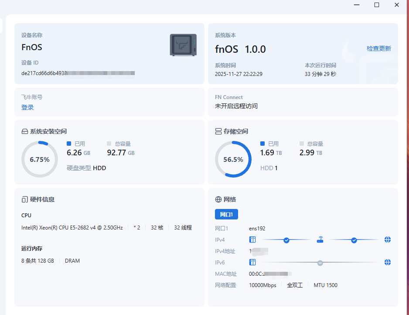Screen dimensions: 409x315
Task: Click the IPv4 internet globe icon
Action: point(388,240)
